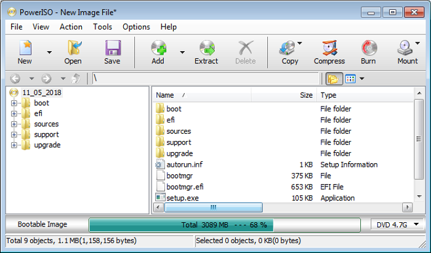
Task: Click the path address field
Action: coord(205,79)
